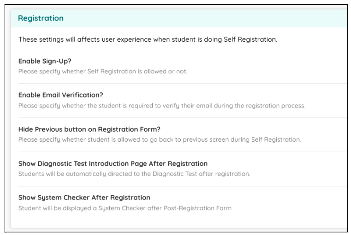Click description about Post-Registration Form
351x235 pixels.
125,208
